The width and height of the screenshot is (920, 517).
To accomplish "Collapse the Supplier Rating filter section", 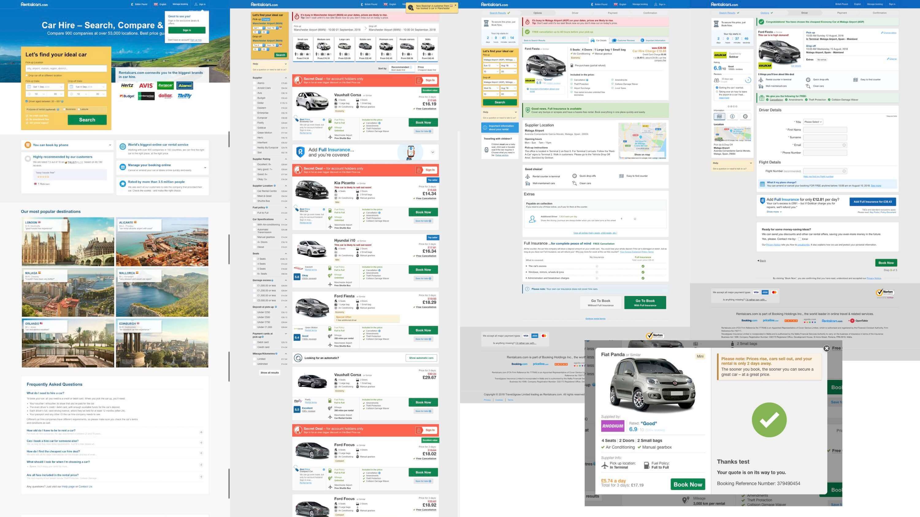I will (286, 159).
